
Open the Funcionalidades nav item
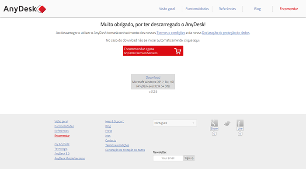click(197, 9)
